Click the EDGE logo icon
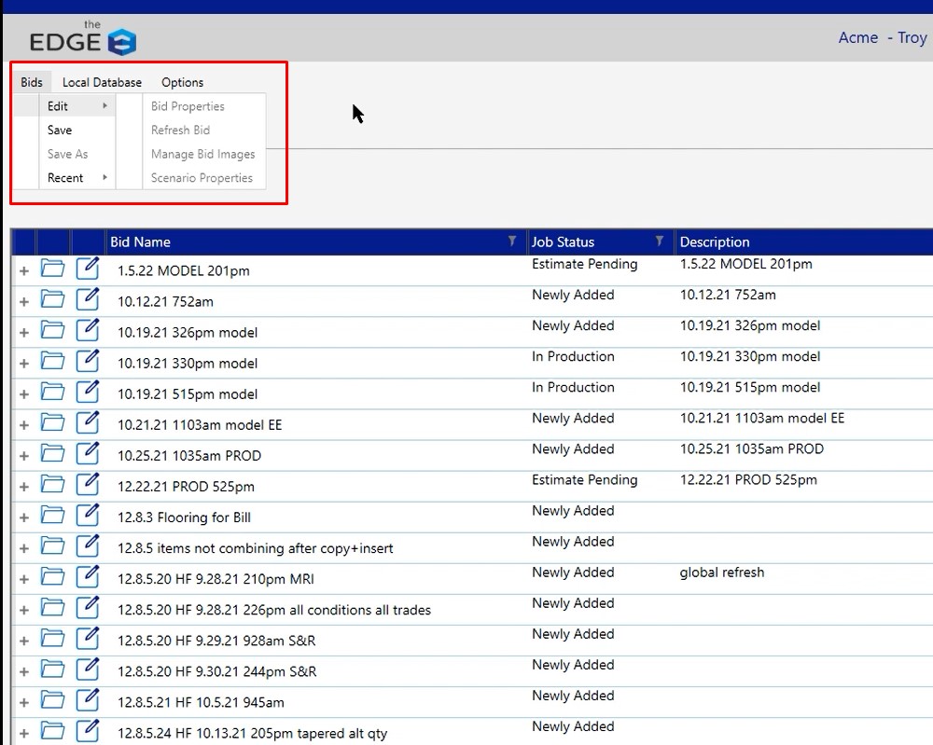This screenshot has width=933, height=745. (x=121, y=40)
